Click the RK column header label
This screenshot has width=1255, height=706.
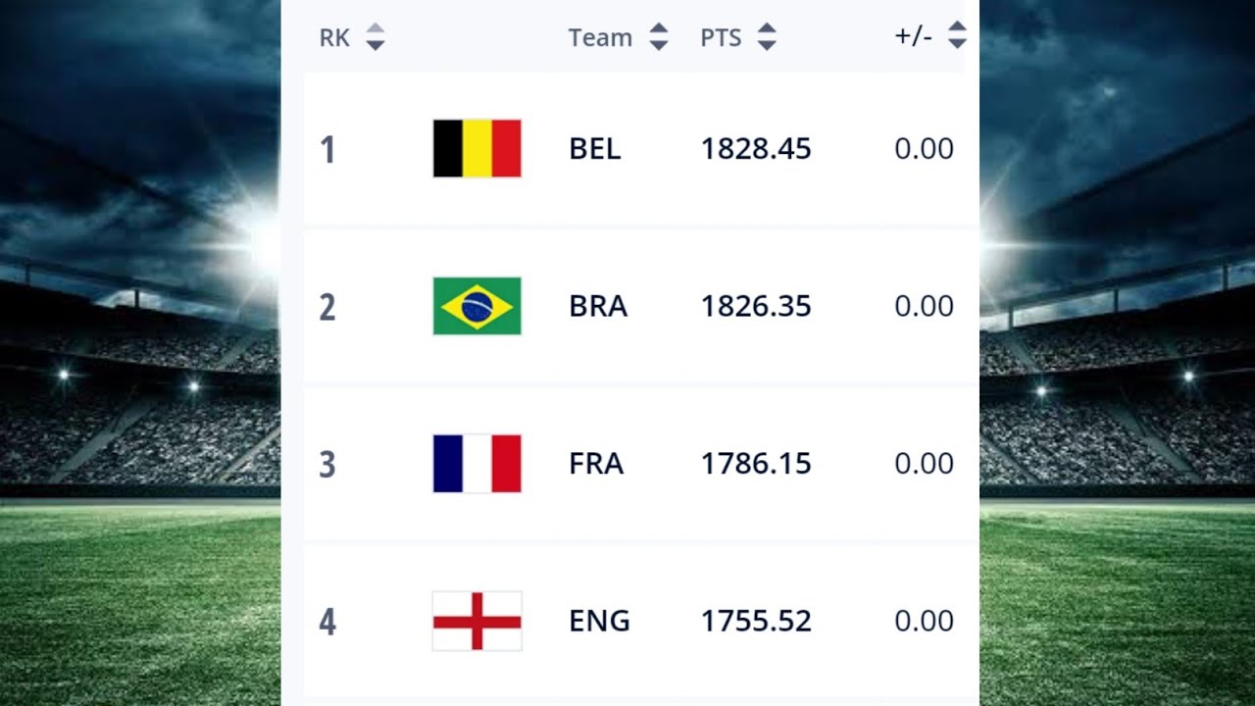[334, 38]
